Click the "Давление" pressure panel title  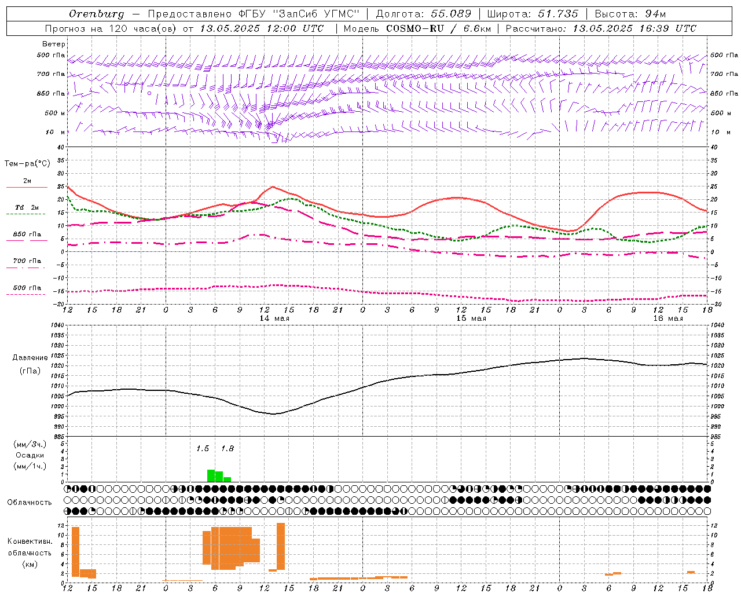[x=30, y=358]
